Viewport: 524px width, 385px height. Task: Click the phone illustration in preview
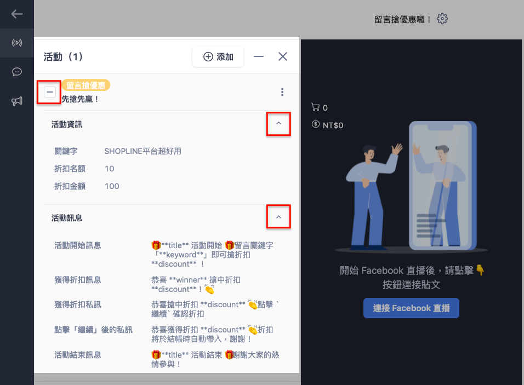443,185
